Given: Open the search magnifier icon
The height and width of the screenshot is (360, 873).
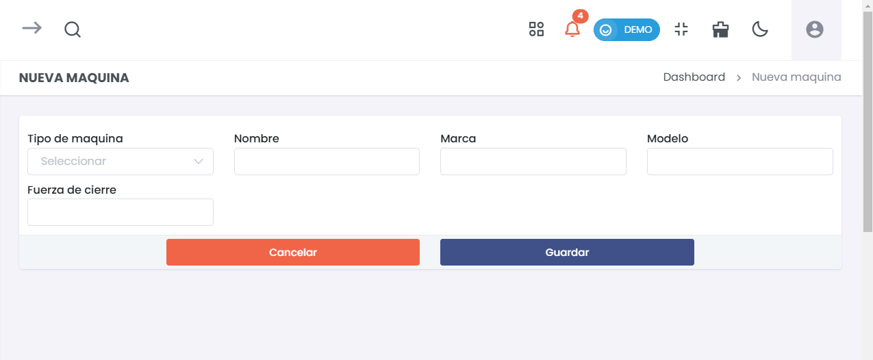Looking at the screenshot, I should pos(73,29).
